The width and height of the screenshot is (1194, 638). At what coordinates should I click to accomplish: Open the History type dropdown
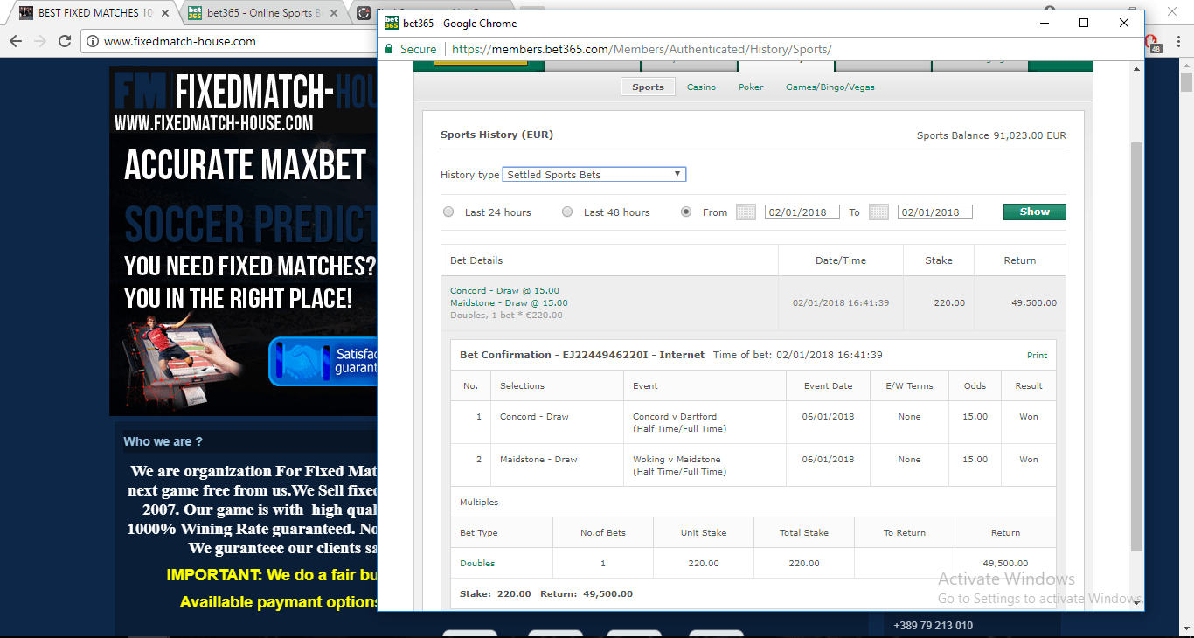point(594,175)
